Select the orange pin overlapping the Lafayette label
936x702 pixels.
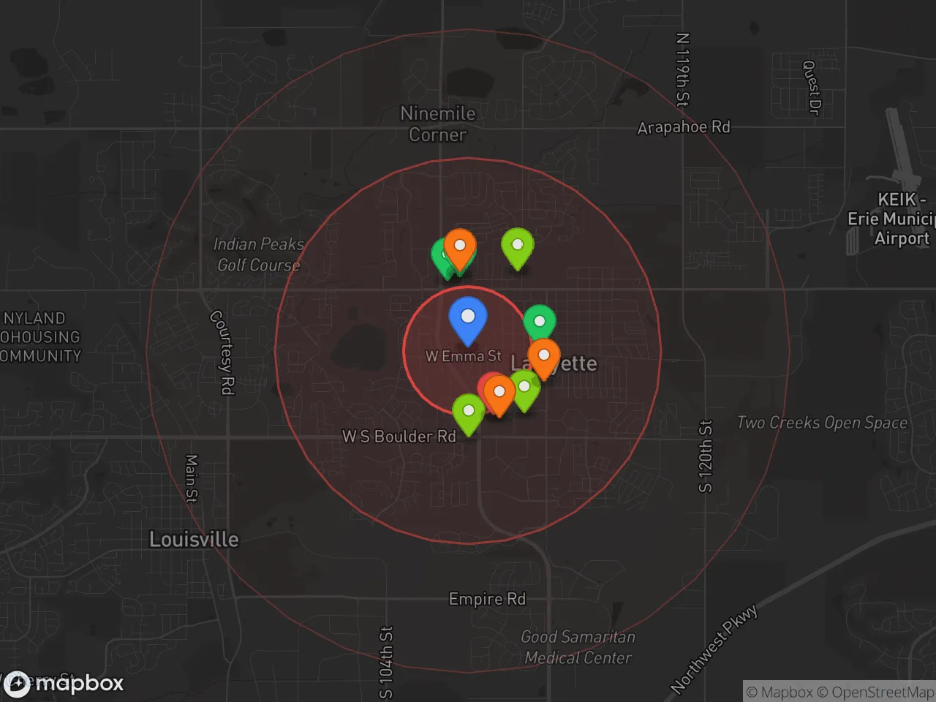point(544,356)
